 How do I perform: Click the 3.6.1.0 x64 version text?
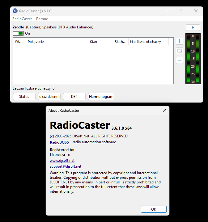point(121,128)
